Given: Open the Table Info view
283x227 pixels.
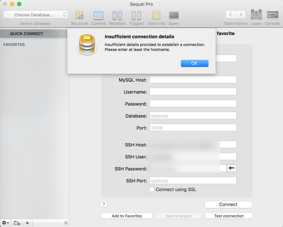Looking at the screenshot, I should (156, 18).
